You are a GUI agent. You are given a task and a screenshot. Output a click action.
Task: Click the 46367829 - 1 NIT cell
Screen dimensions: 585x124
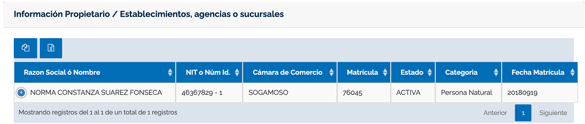click(209, 93)
